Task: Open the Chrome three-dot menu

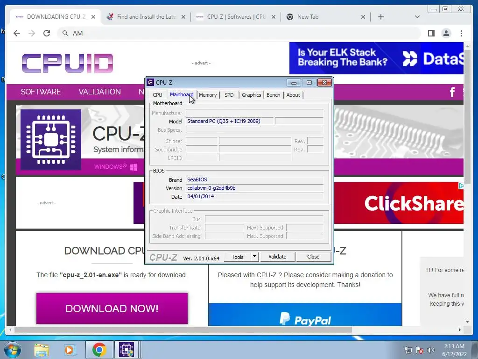Action: pos(462,33)
